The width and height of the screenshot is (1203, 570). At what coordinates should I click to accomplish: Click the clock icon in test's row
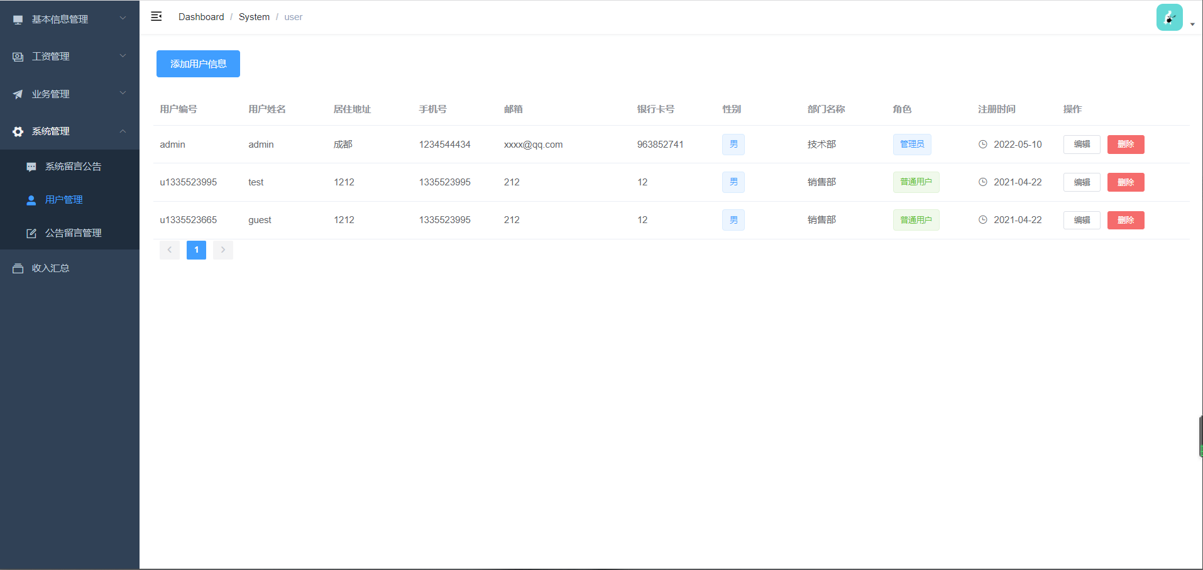point(983,182)
